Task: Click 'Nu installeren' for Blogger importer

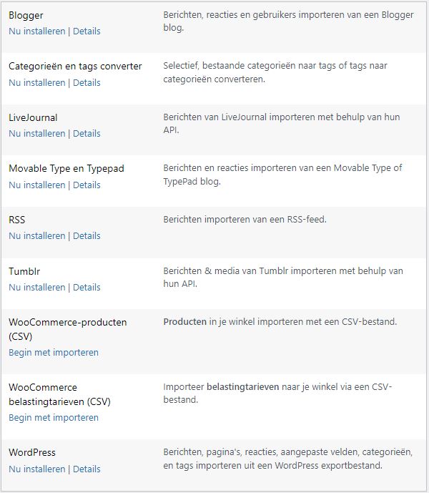Action: [x=36, y=31]
